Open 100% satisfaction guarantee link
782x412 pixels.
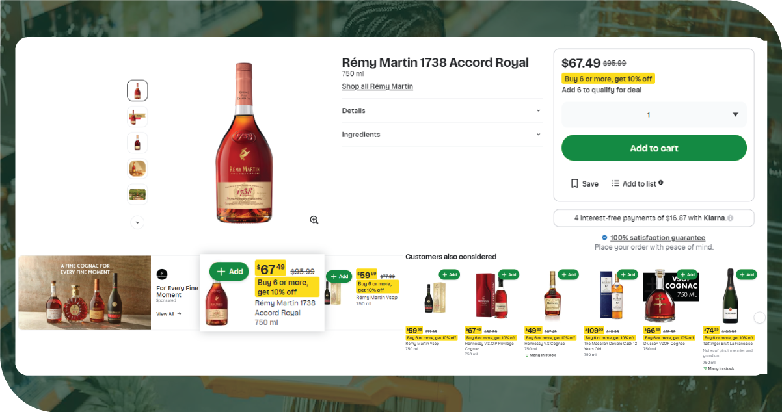[x=657, y=238]
